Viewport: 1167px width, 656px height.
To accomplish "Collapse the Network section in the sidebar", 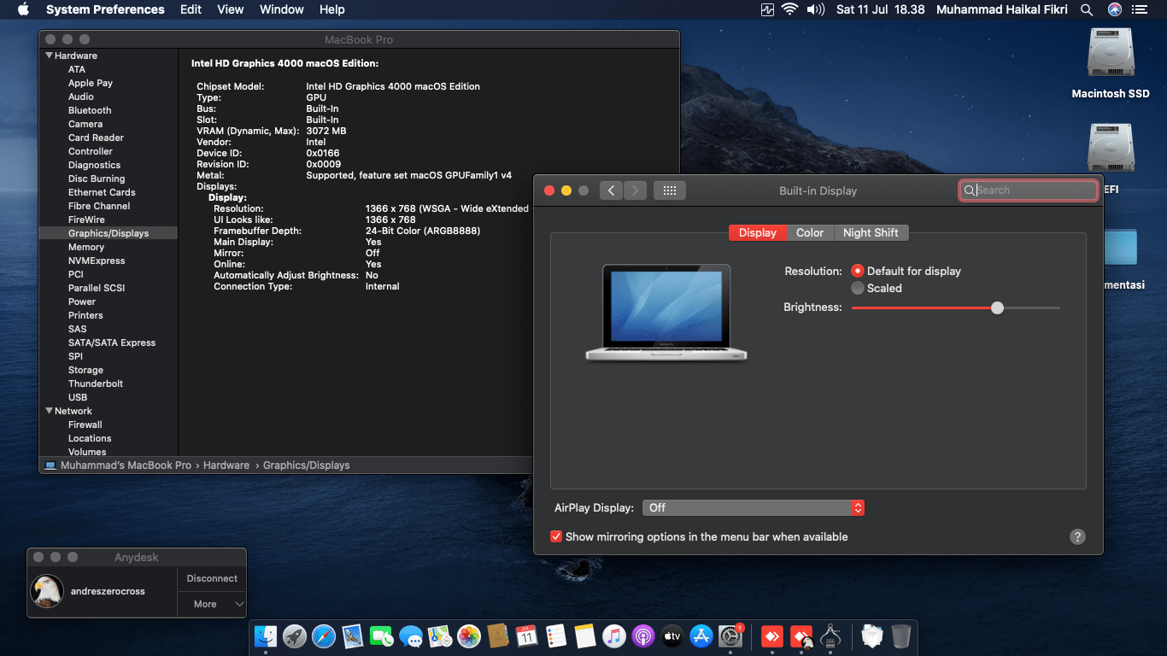I will pos(49,411).
